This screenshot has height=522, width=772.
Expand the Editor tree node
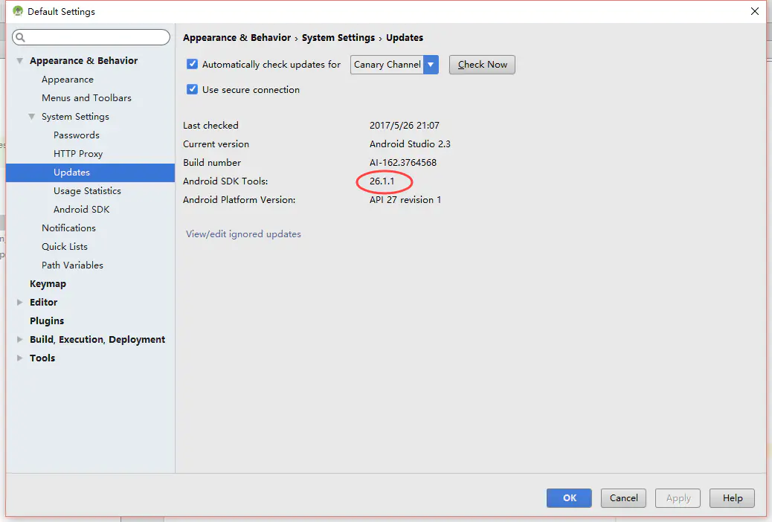19,303
